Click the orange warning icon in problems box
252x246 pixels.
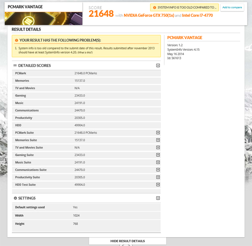pyautogui.click(x=16, y=40)
